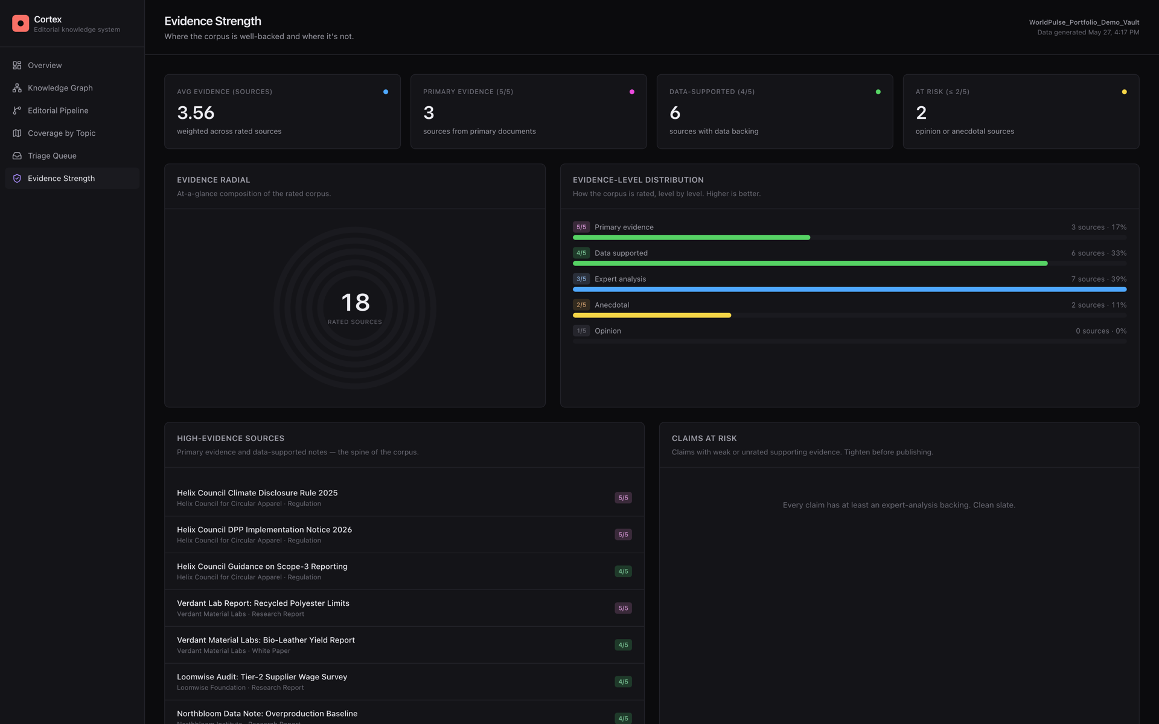
Task: Click the Avg Evidence 3.56 stat card
Action: coord(282,112)
